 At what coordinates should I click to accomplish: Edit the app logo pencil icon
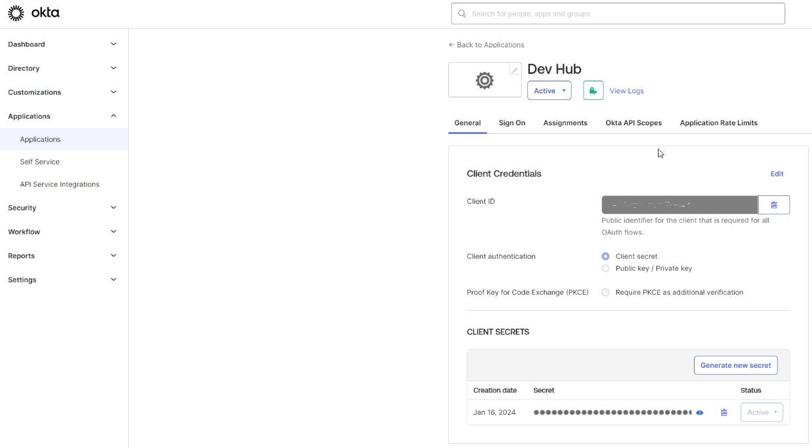[x=514, y=70]
